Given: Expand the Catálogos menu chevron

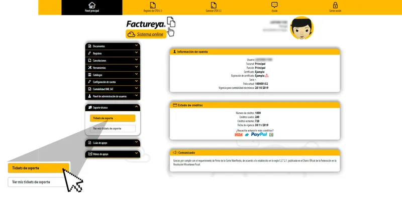Looking at the screenshot, I should pos(136,74).
